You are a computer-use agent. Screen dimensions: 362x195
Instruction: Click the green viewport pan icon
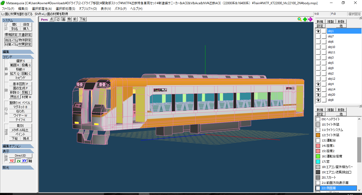point(305,19)
